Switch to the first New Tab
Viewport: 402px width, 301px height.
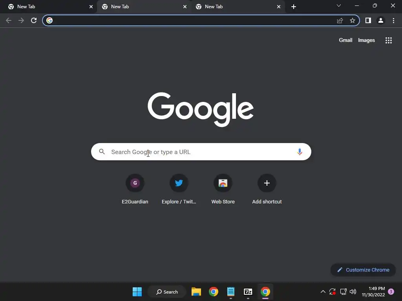click(48, 7)
